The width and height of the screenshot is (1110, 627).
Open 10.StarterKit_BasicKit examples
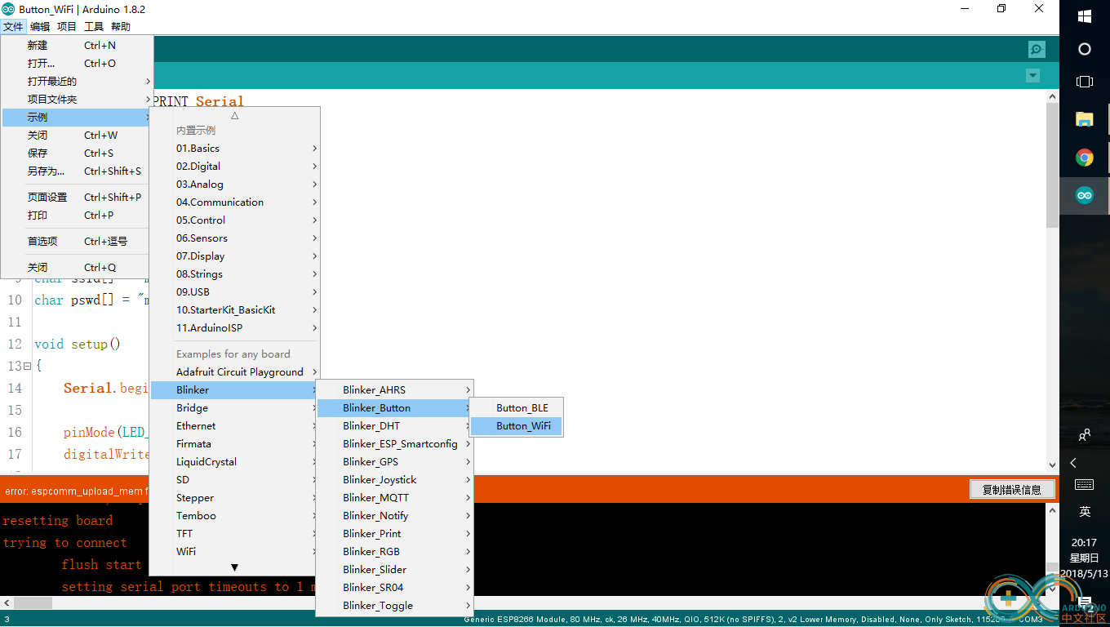pyautogui.click(x=234, y=310)
